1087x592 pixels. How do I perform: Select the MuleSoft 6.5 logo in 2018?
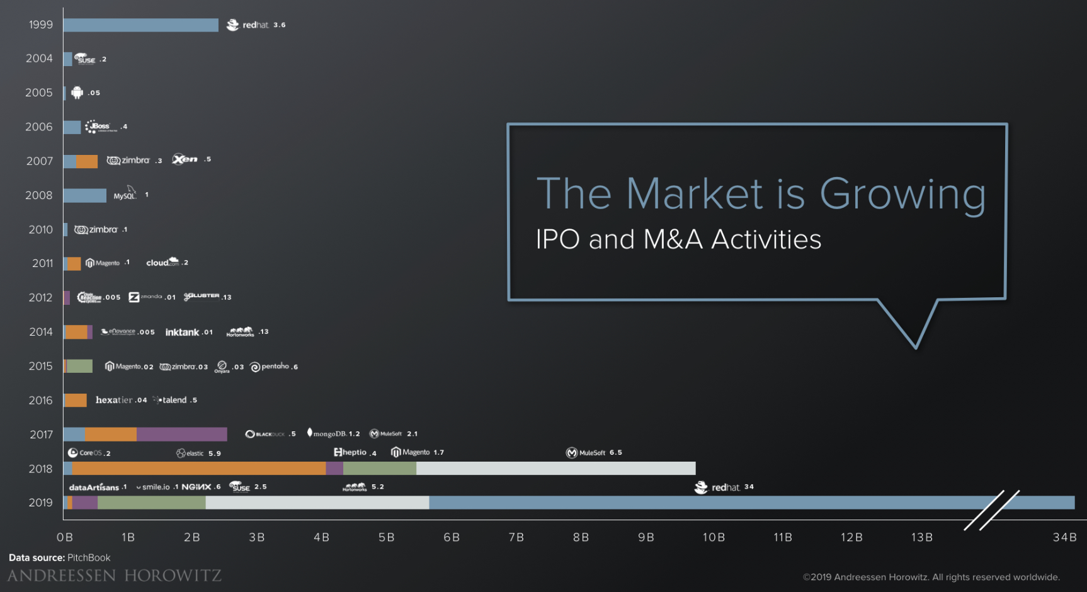pyautogui.click(x=586, y=453)
